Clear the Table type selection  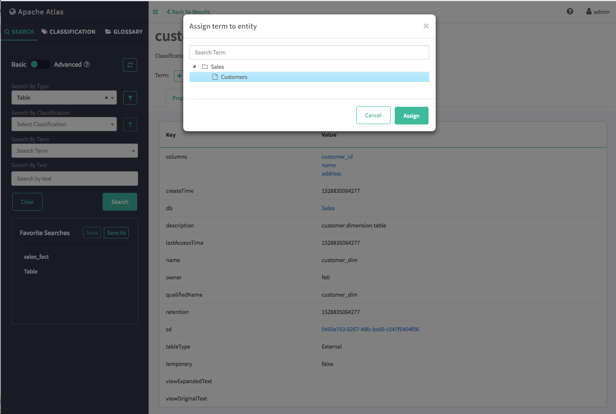106,97
